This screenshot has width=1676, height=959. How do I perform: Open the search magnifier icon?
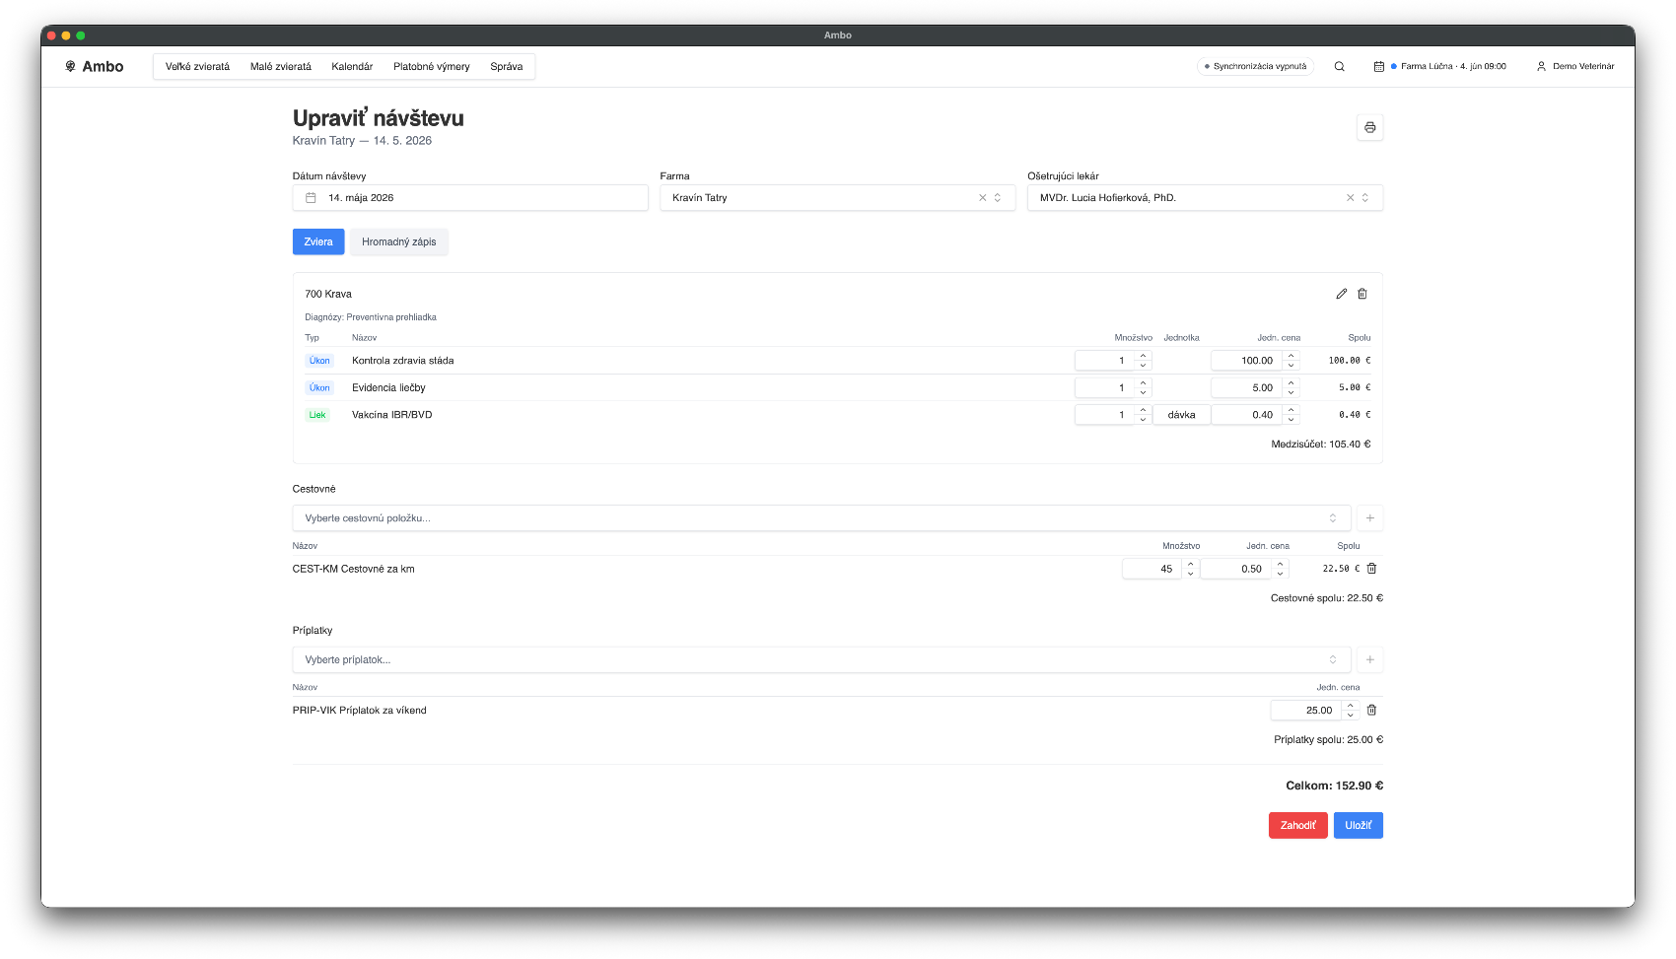(x=1339, y=66)
